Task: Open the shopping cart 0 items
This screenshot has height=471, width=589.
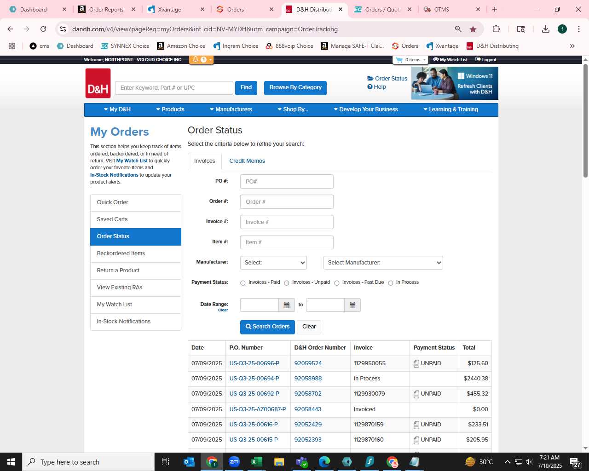Action: (410, 60)
